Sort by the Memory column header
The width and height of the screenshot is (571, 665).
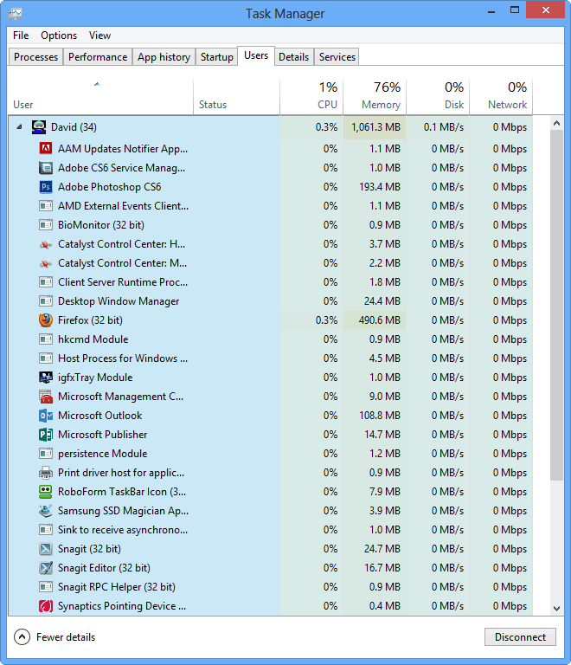(375, 97)
